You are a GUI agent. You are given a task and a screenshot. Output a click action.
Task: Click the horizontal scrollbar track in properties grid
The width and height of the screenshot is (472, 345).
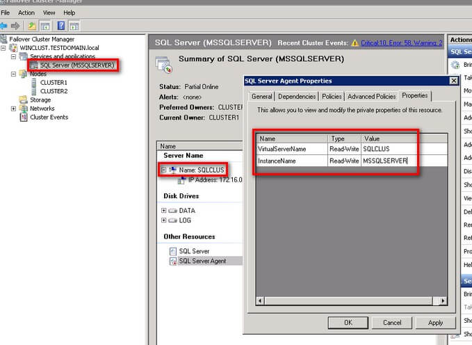[348, 300]
